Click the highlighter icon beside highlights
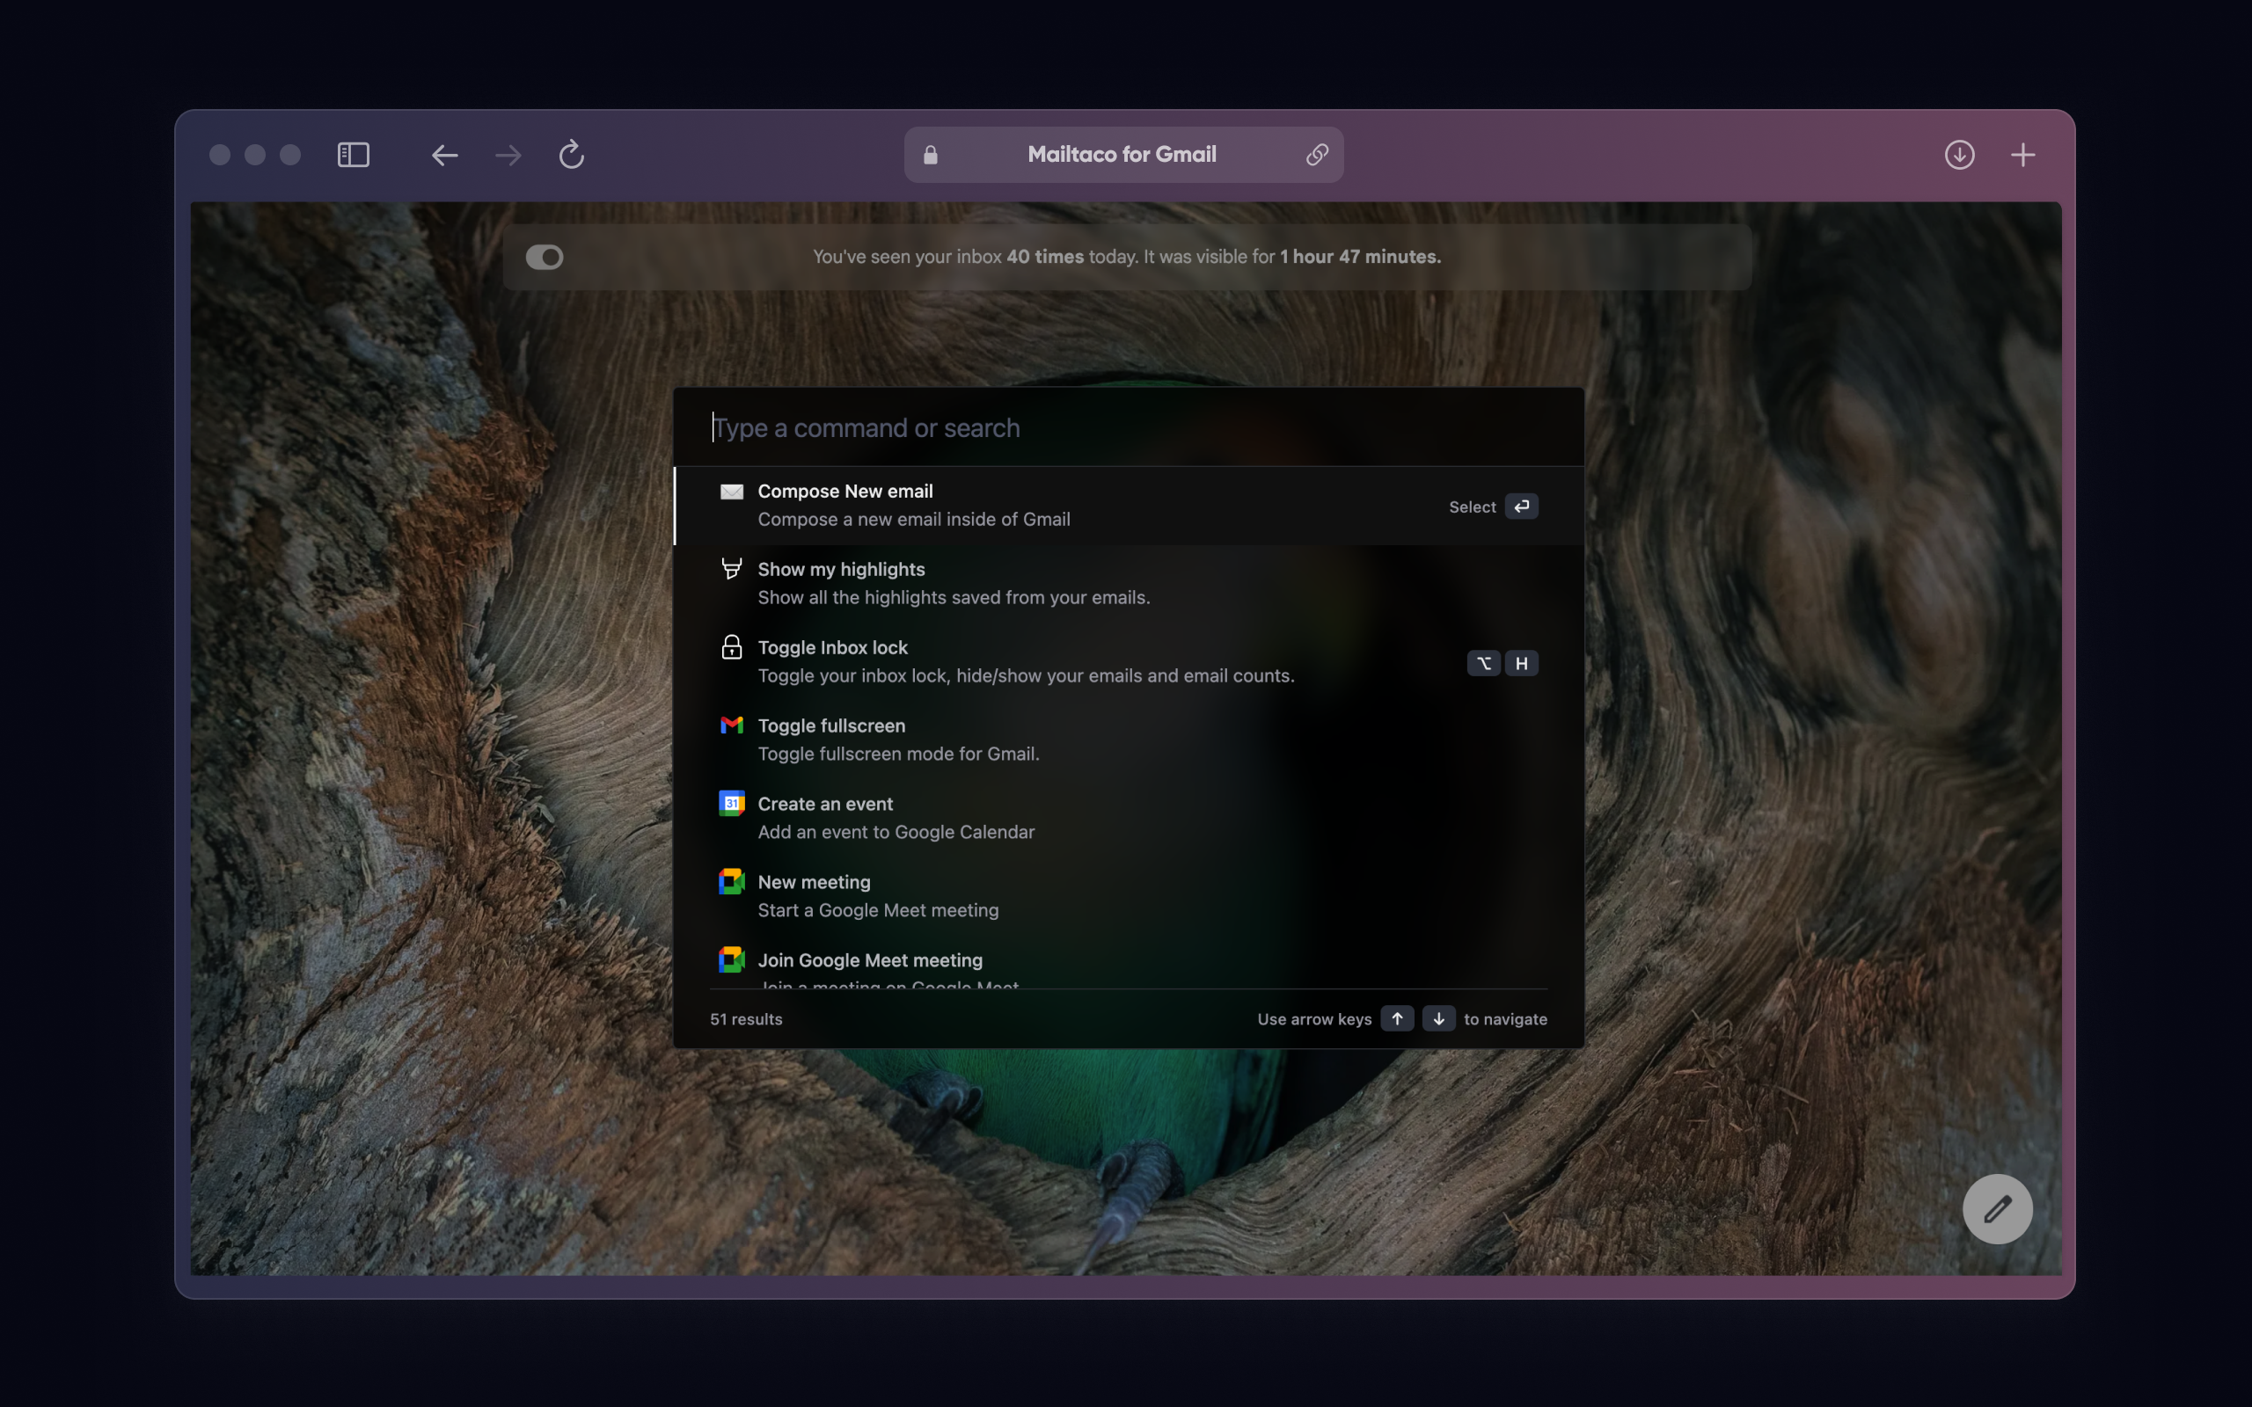Screen dimensions: 2252x1407 tap(731, 569)
